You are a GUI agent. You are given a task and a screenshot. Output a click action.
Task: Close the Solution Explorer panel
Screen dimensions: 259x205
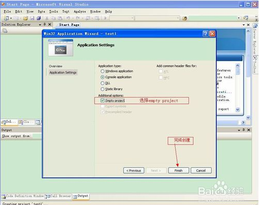(50, 24)
